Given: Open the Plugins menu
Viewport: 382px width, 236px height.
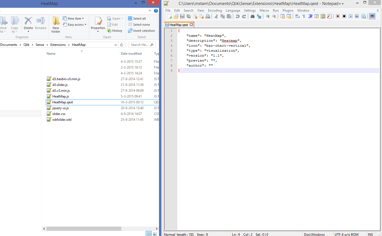Looking at the screenshot, I should click(288, 11).
